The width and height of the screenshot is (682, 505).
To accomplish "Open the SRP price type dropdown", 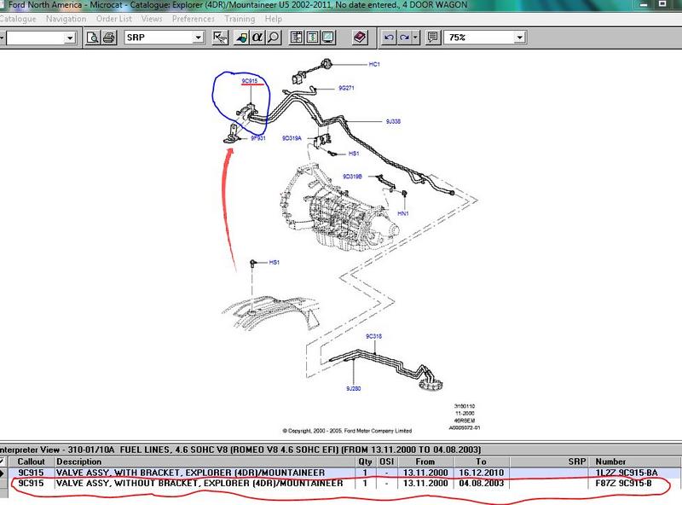I will click(198, 38).
